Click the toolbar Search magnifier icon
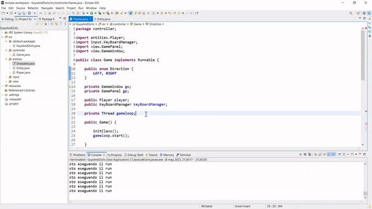This screenshot has height=209, width=372. point(350,13)
